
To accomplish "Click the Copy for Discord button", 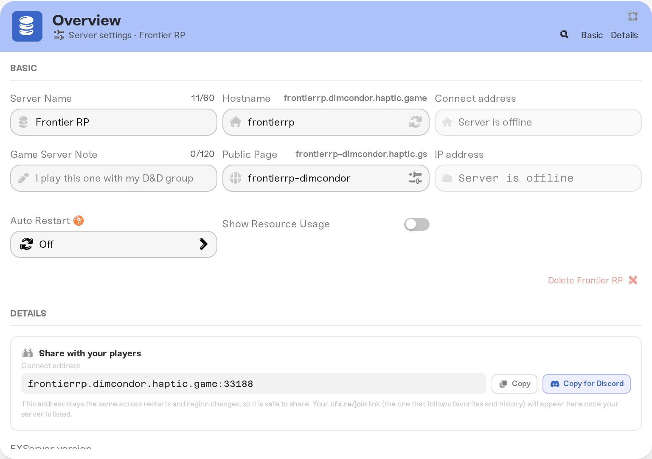I will (x=587, y=384).
